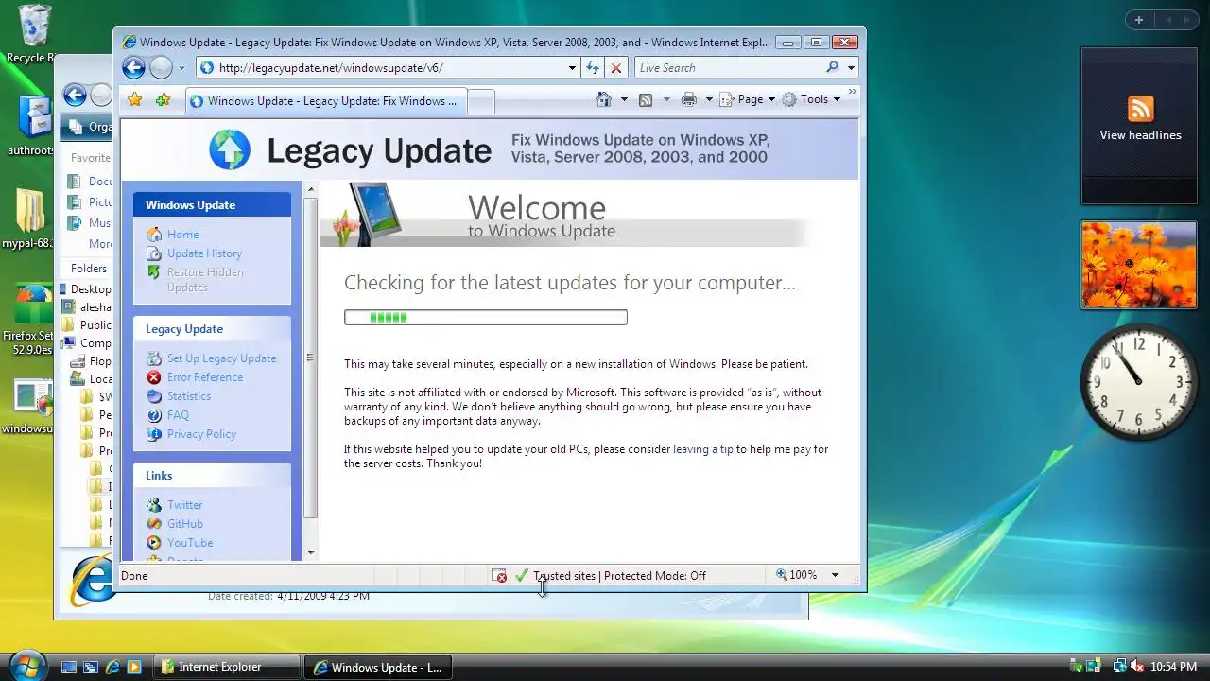The image size is (1210, 681).
Task: Click the popup blocked icon in status bar
Action: [499, 575]
